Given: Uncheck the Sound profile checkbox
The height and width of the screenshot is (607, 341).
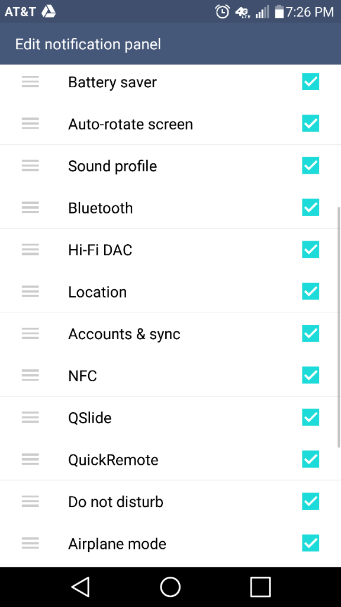Looking at the screenshot, I should [310, 166].
